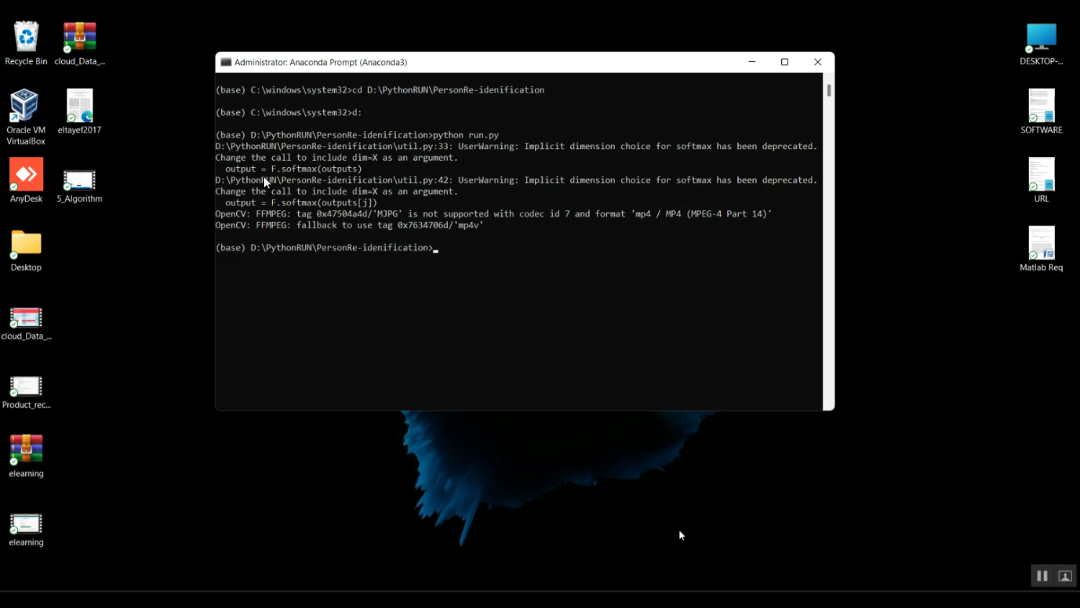Select the DESKTOP computer icon
Image resolution: width=1080 pixels, height=608 pixels.
coord(1041,43)
